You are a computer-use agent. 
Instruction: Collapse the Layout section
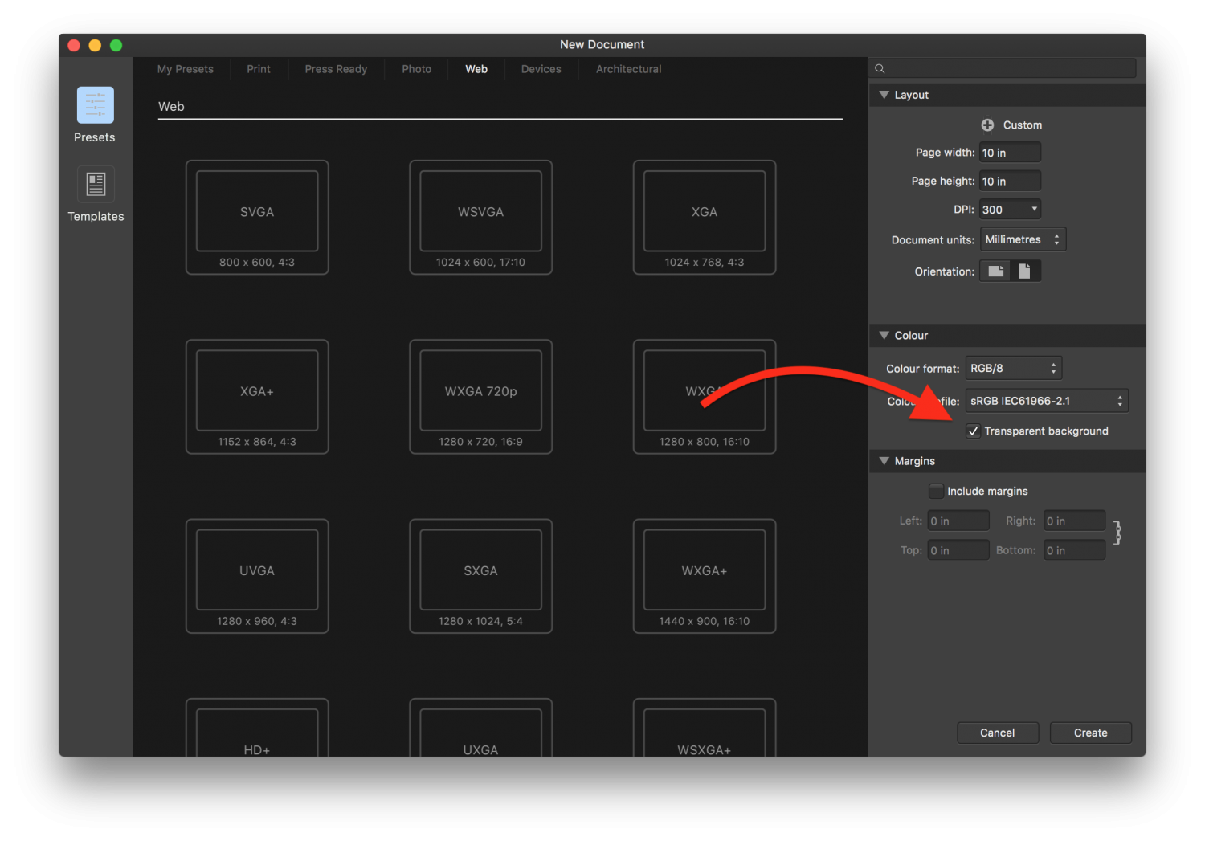(x=884, y=95)
